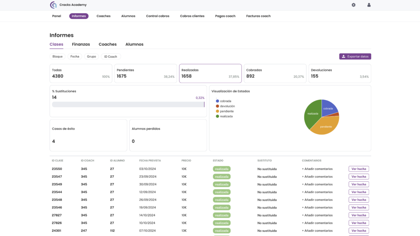
Task: Click the Cracks Academy logo
Action: tap(53, 5)
